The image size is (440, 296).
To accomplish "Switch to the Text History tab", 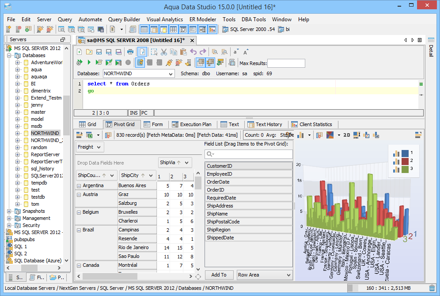I will (x=265, y=124).
